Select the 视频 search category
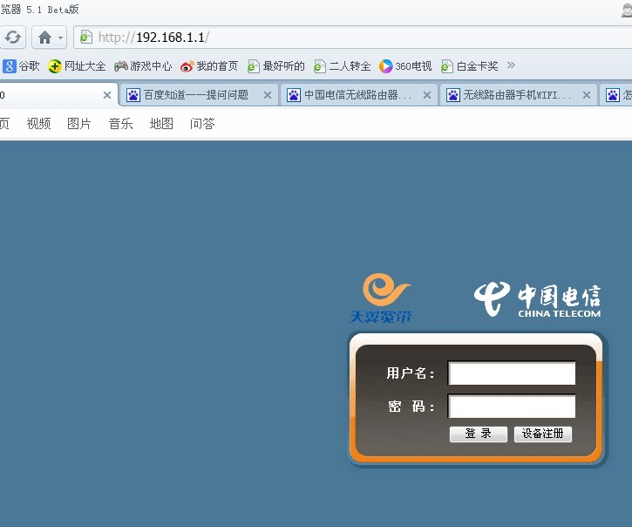The width and height of the screenshot is (632, 527). click(x=38, y=124)
